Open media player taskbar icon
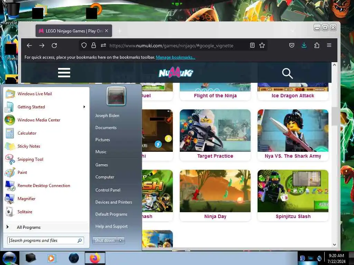Screen dimensions: 354x265 point(51,258)
